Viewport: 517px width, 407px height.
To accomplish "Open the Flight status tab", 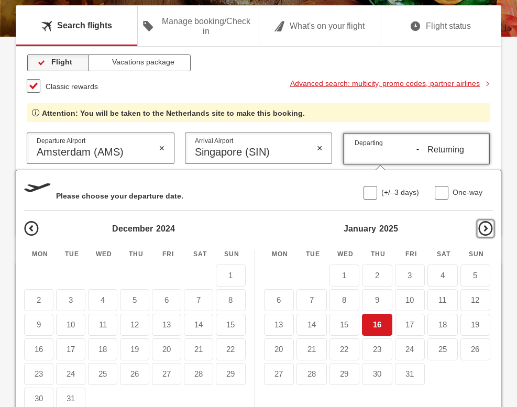I will click(441, 26).
